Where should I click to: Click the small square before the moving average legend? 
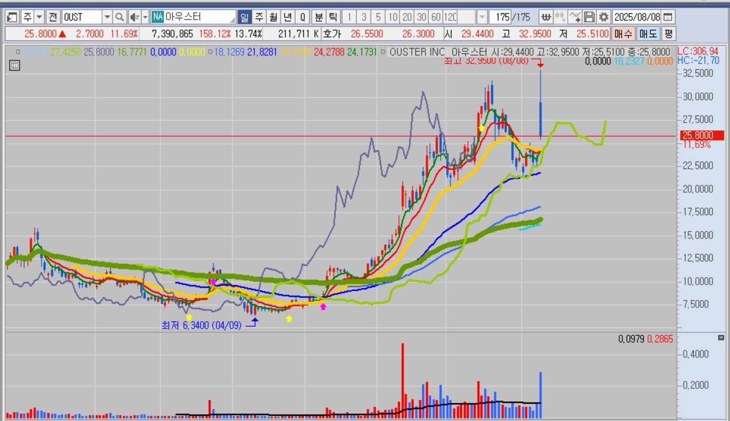coord(18,51)
